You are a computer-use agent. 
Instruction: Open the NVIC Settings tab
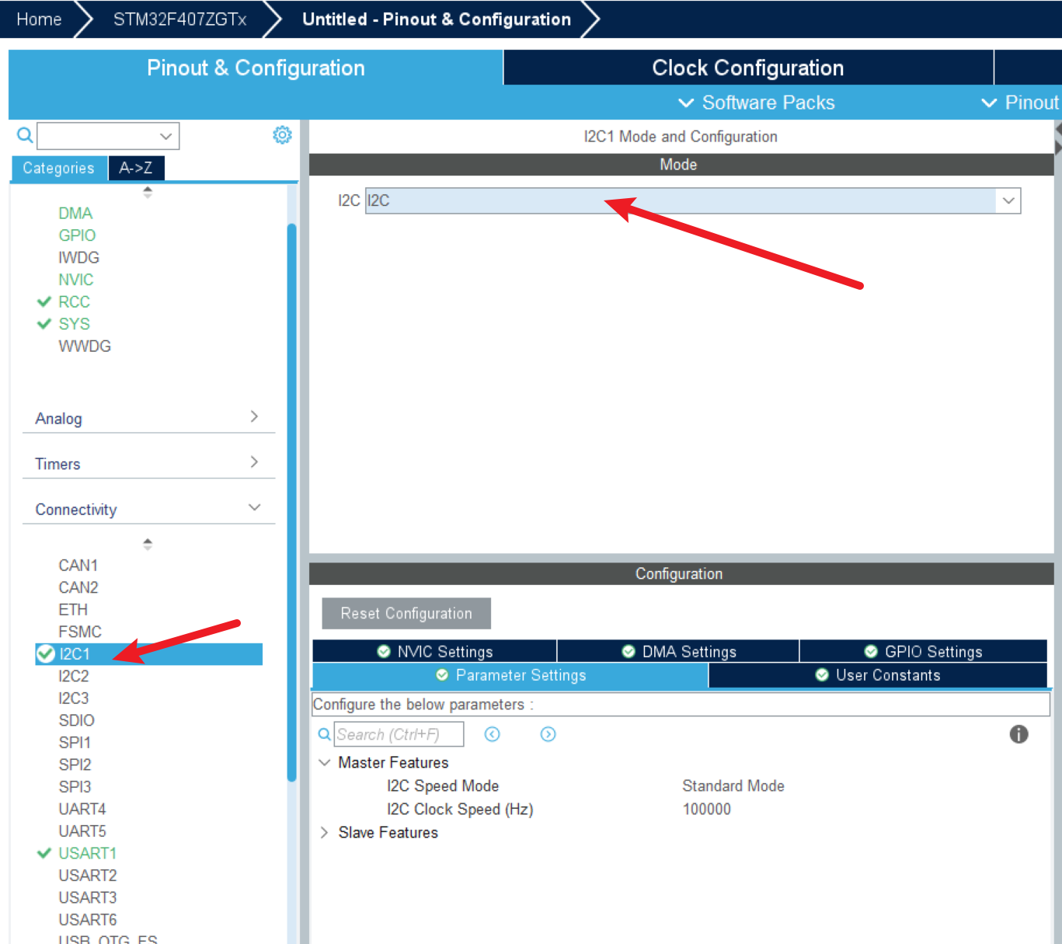click(x=434, y=651)
